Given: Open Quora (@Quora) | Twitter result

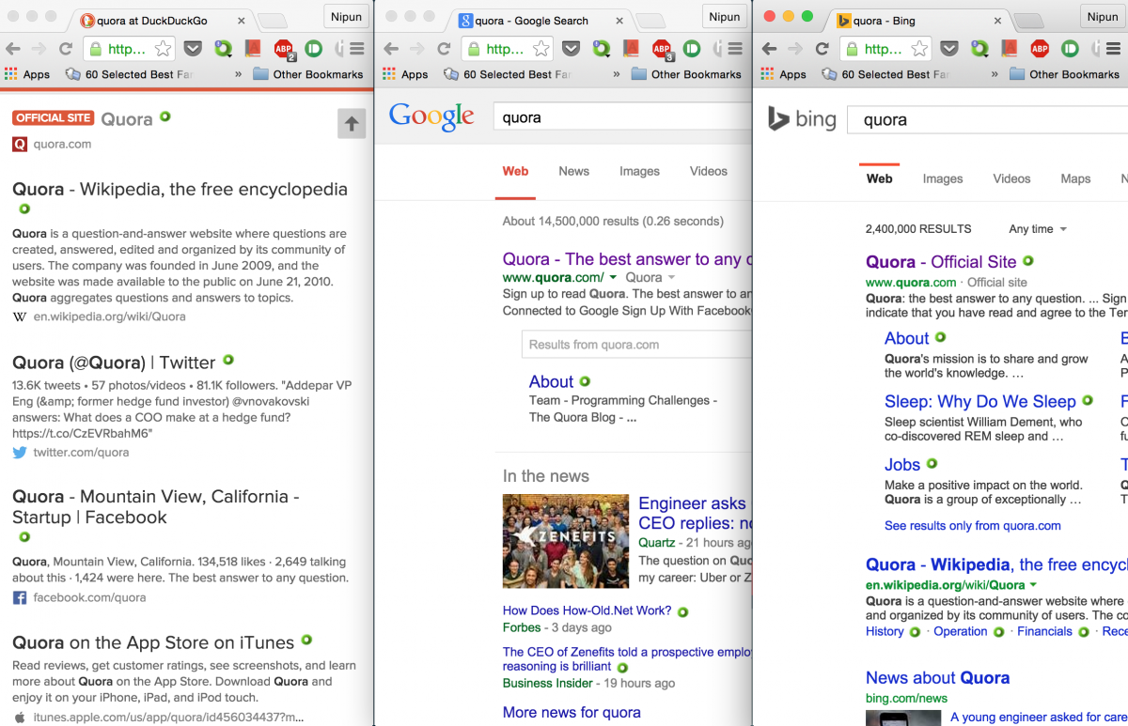Looking at the screenshot, I should click(x=114, y=363).
